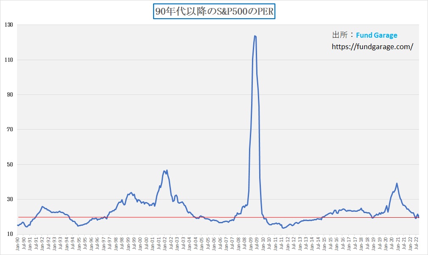The width and height of the screenshot is (428, 255).
Task: Click the 130 y-axis label
Action: [x=8, y=25]
